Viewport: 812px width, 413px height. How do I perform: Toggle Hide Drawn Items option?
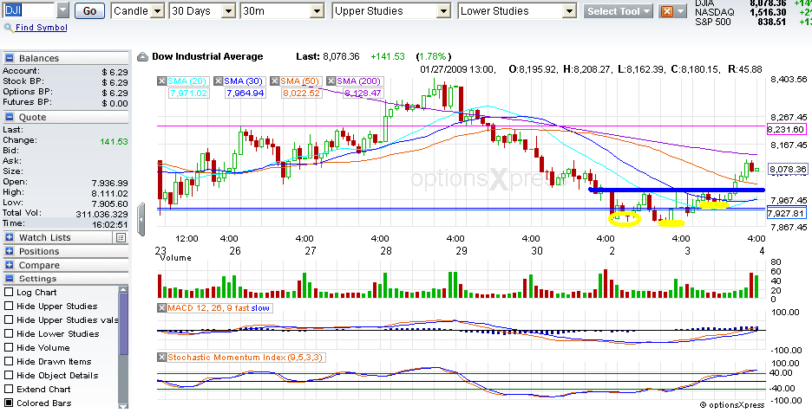pos(9,362)
